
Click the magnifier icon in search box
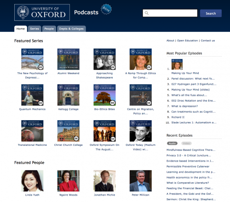[147, 13]
